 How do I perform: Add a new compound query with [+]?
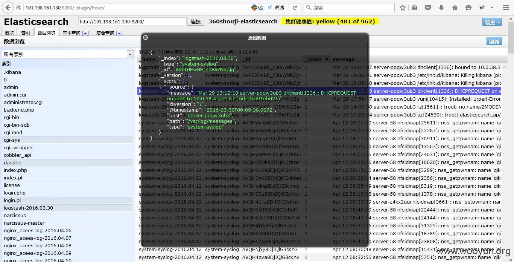(119, 33)
